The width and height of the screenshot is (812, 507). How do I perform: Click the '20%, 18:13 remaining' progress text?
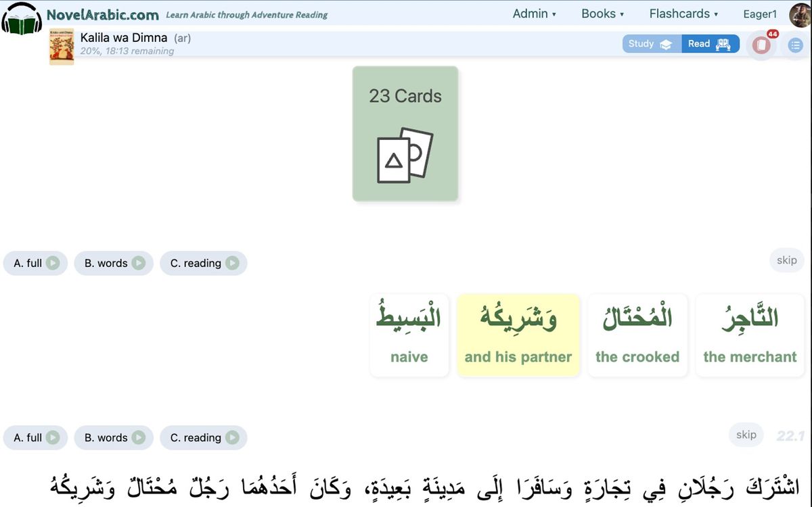click(x=127, y=51)
